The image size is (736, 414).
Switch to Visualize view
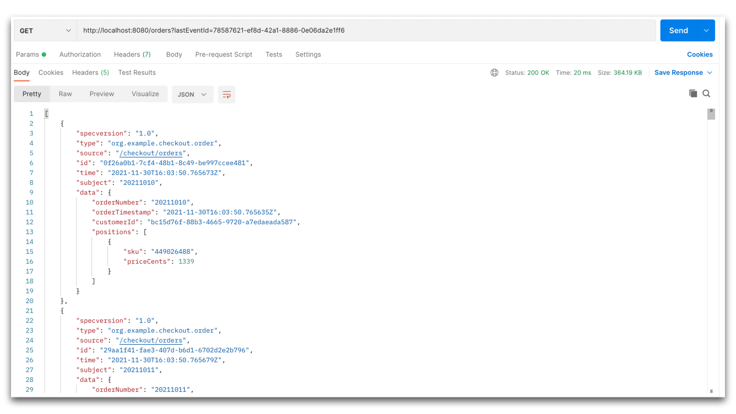(145, 94)
